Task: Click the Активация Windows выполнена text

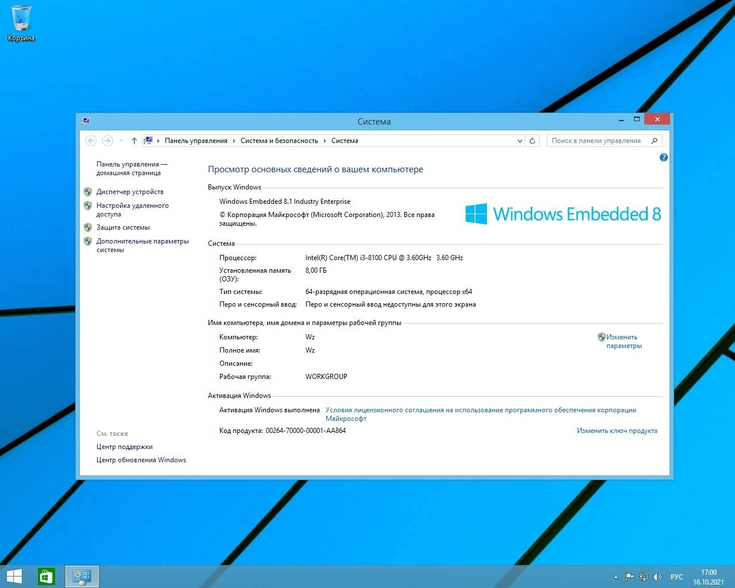Action: point(269,410)
